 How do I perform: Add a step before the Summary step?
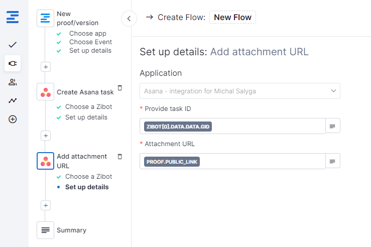(46, 205)
